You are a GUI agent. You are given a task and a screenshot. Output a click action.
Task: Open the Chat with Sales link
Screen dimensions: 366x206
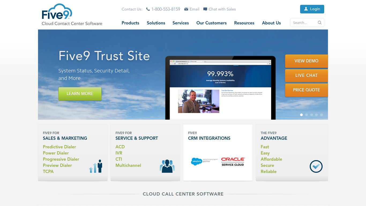(222, 9)
